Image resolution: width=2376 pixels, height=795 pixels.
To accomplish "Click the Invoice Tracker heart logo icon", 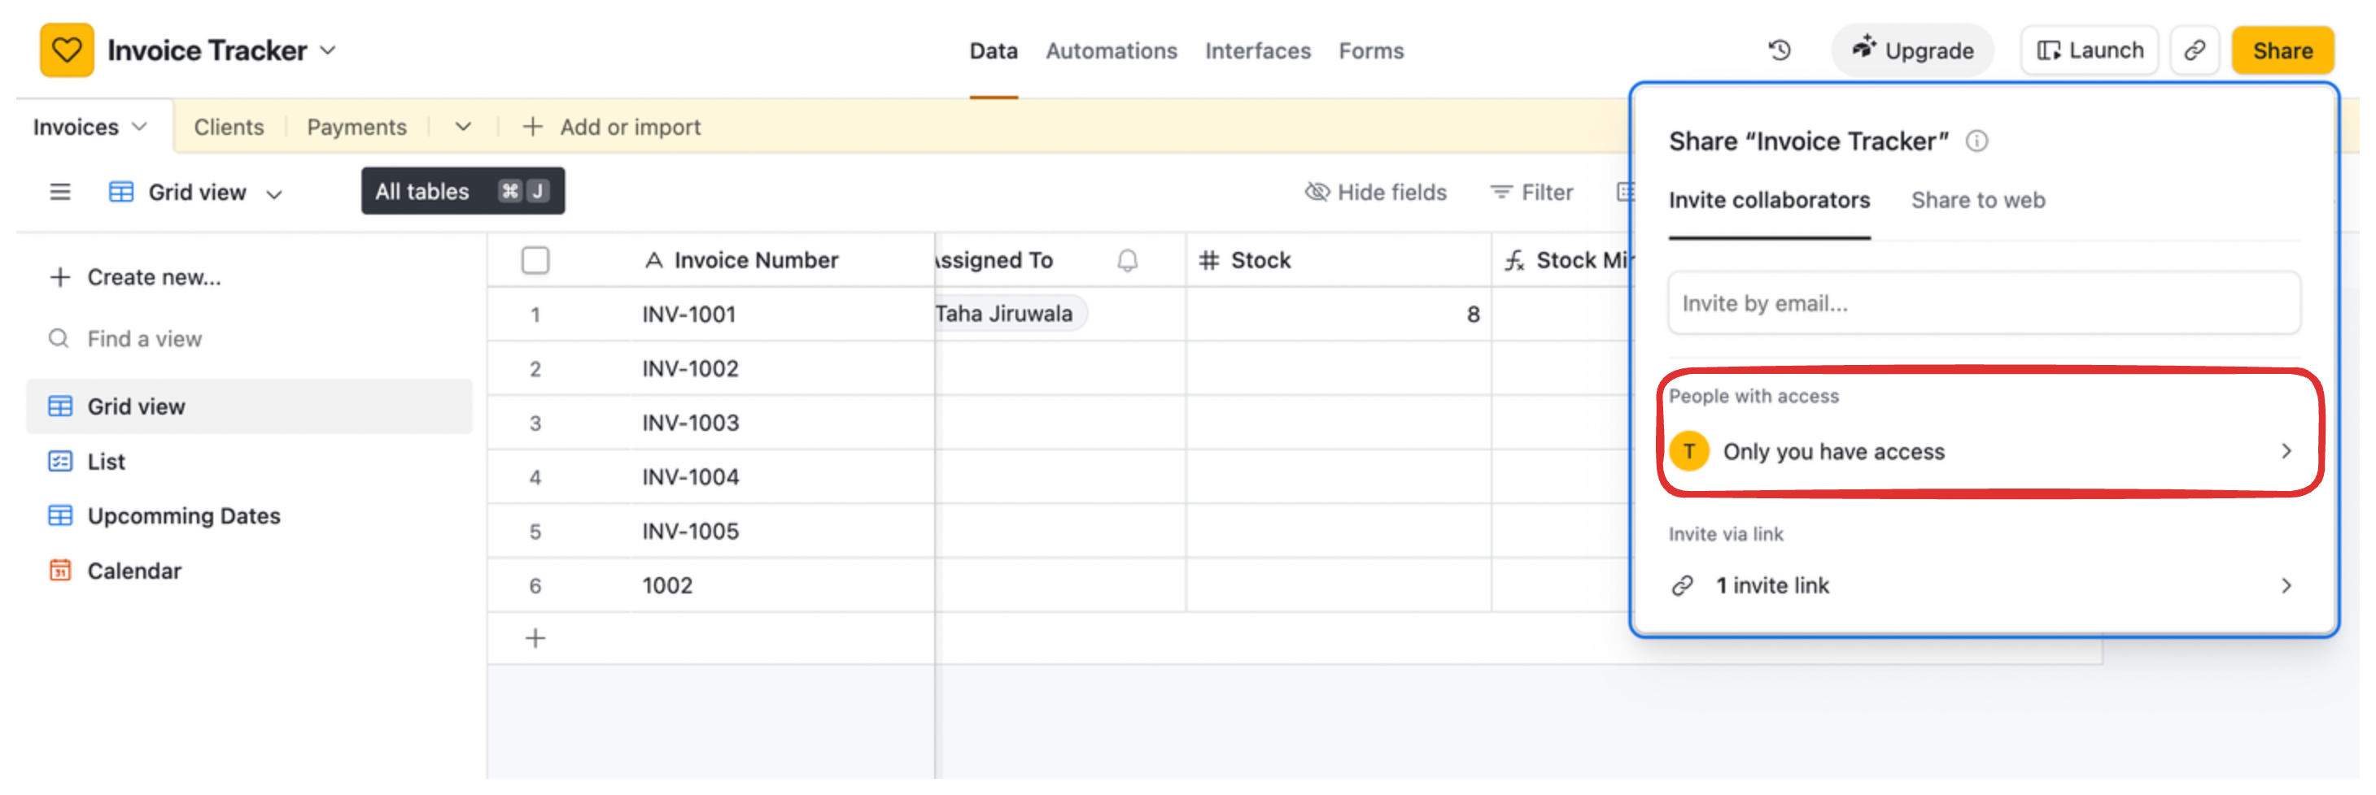I will coord(68,50).
